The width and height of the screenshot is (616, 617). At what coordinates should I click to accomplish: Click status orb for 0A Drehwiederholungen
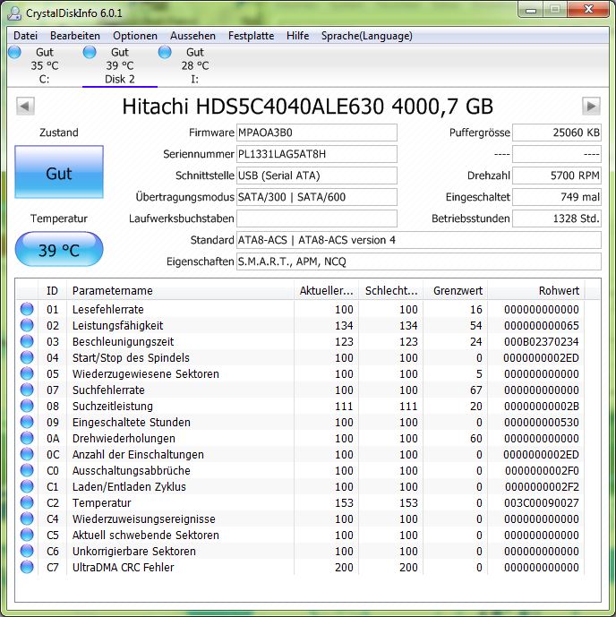(x=27, y=438)
